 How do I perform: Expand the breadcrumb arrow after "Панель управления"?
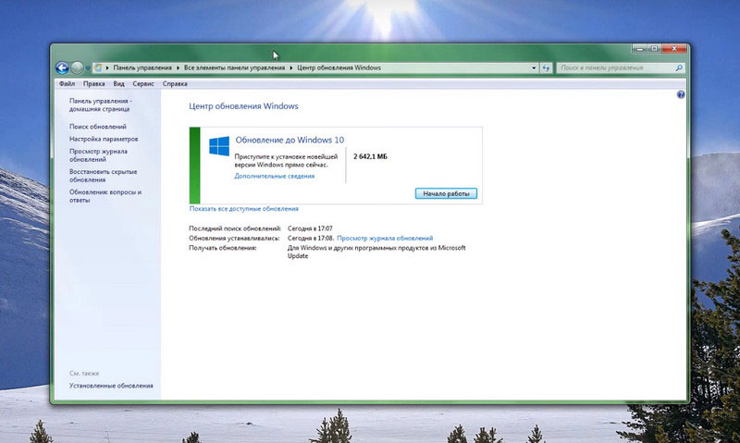tap(177, 68)
